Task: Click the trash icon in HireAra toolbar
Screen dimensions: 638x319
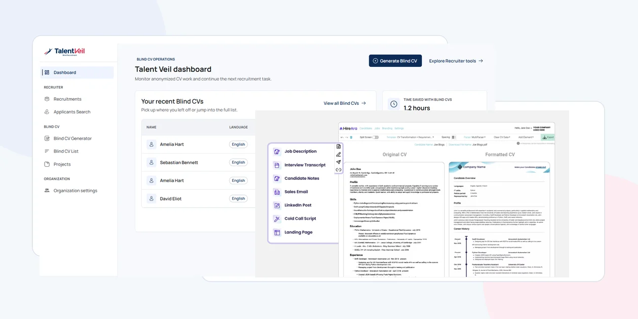Action: click(351, 137)
